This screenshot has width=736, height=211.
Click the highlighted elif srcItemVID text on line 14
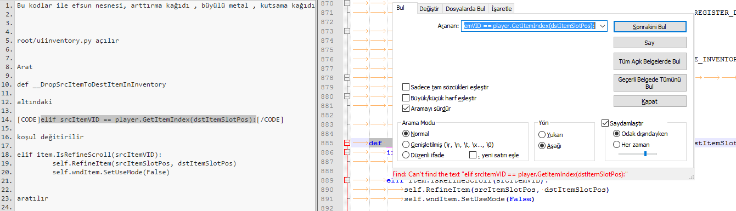(148, 119)
